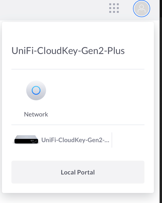The width and height of the screenshot is (162, 203).
Task: Click the truncated UniFi-CloudKey-Gen2 device name
Action: 75,140
